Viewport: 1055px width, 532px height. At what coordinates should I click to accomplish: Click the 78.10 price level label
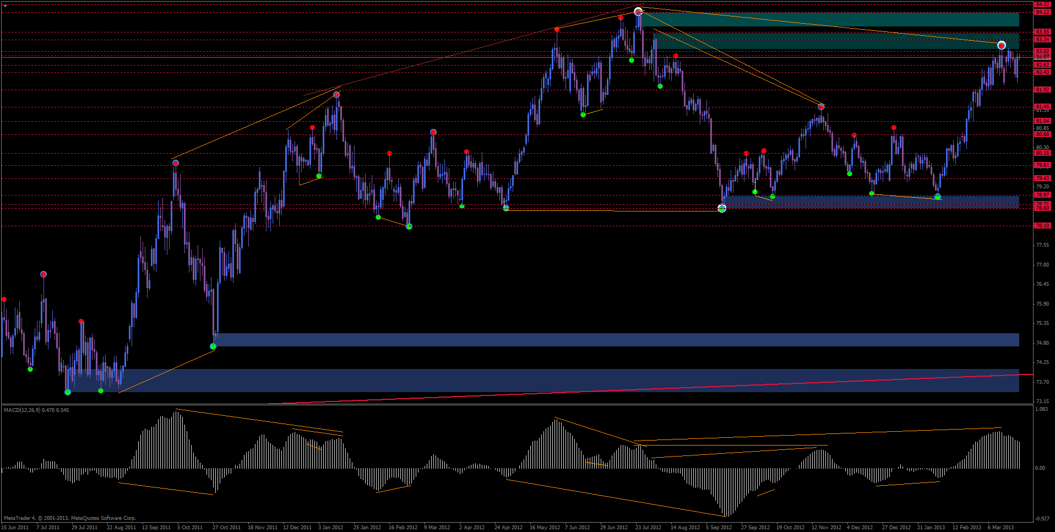[1042, 226]
